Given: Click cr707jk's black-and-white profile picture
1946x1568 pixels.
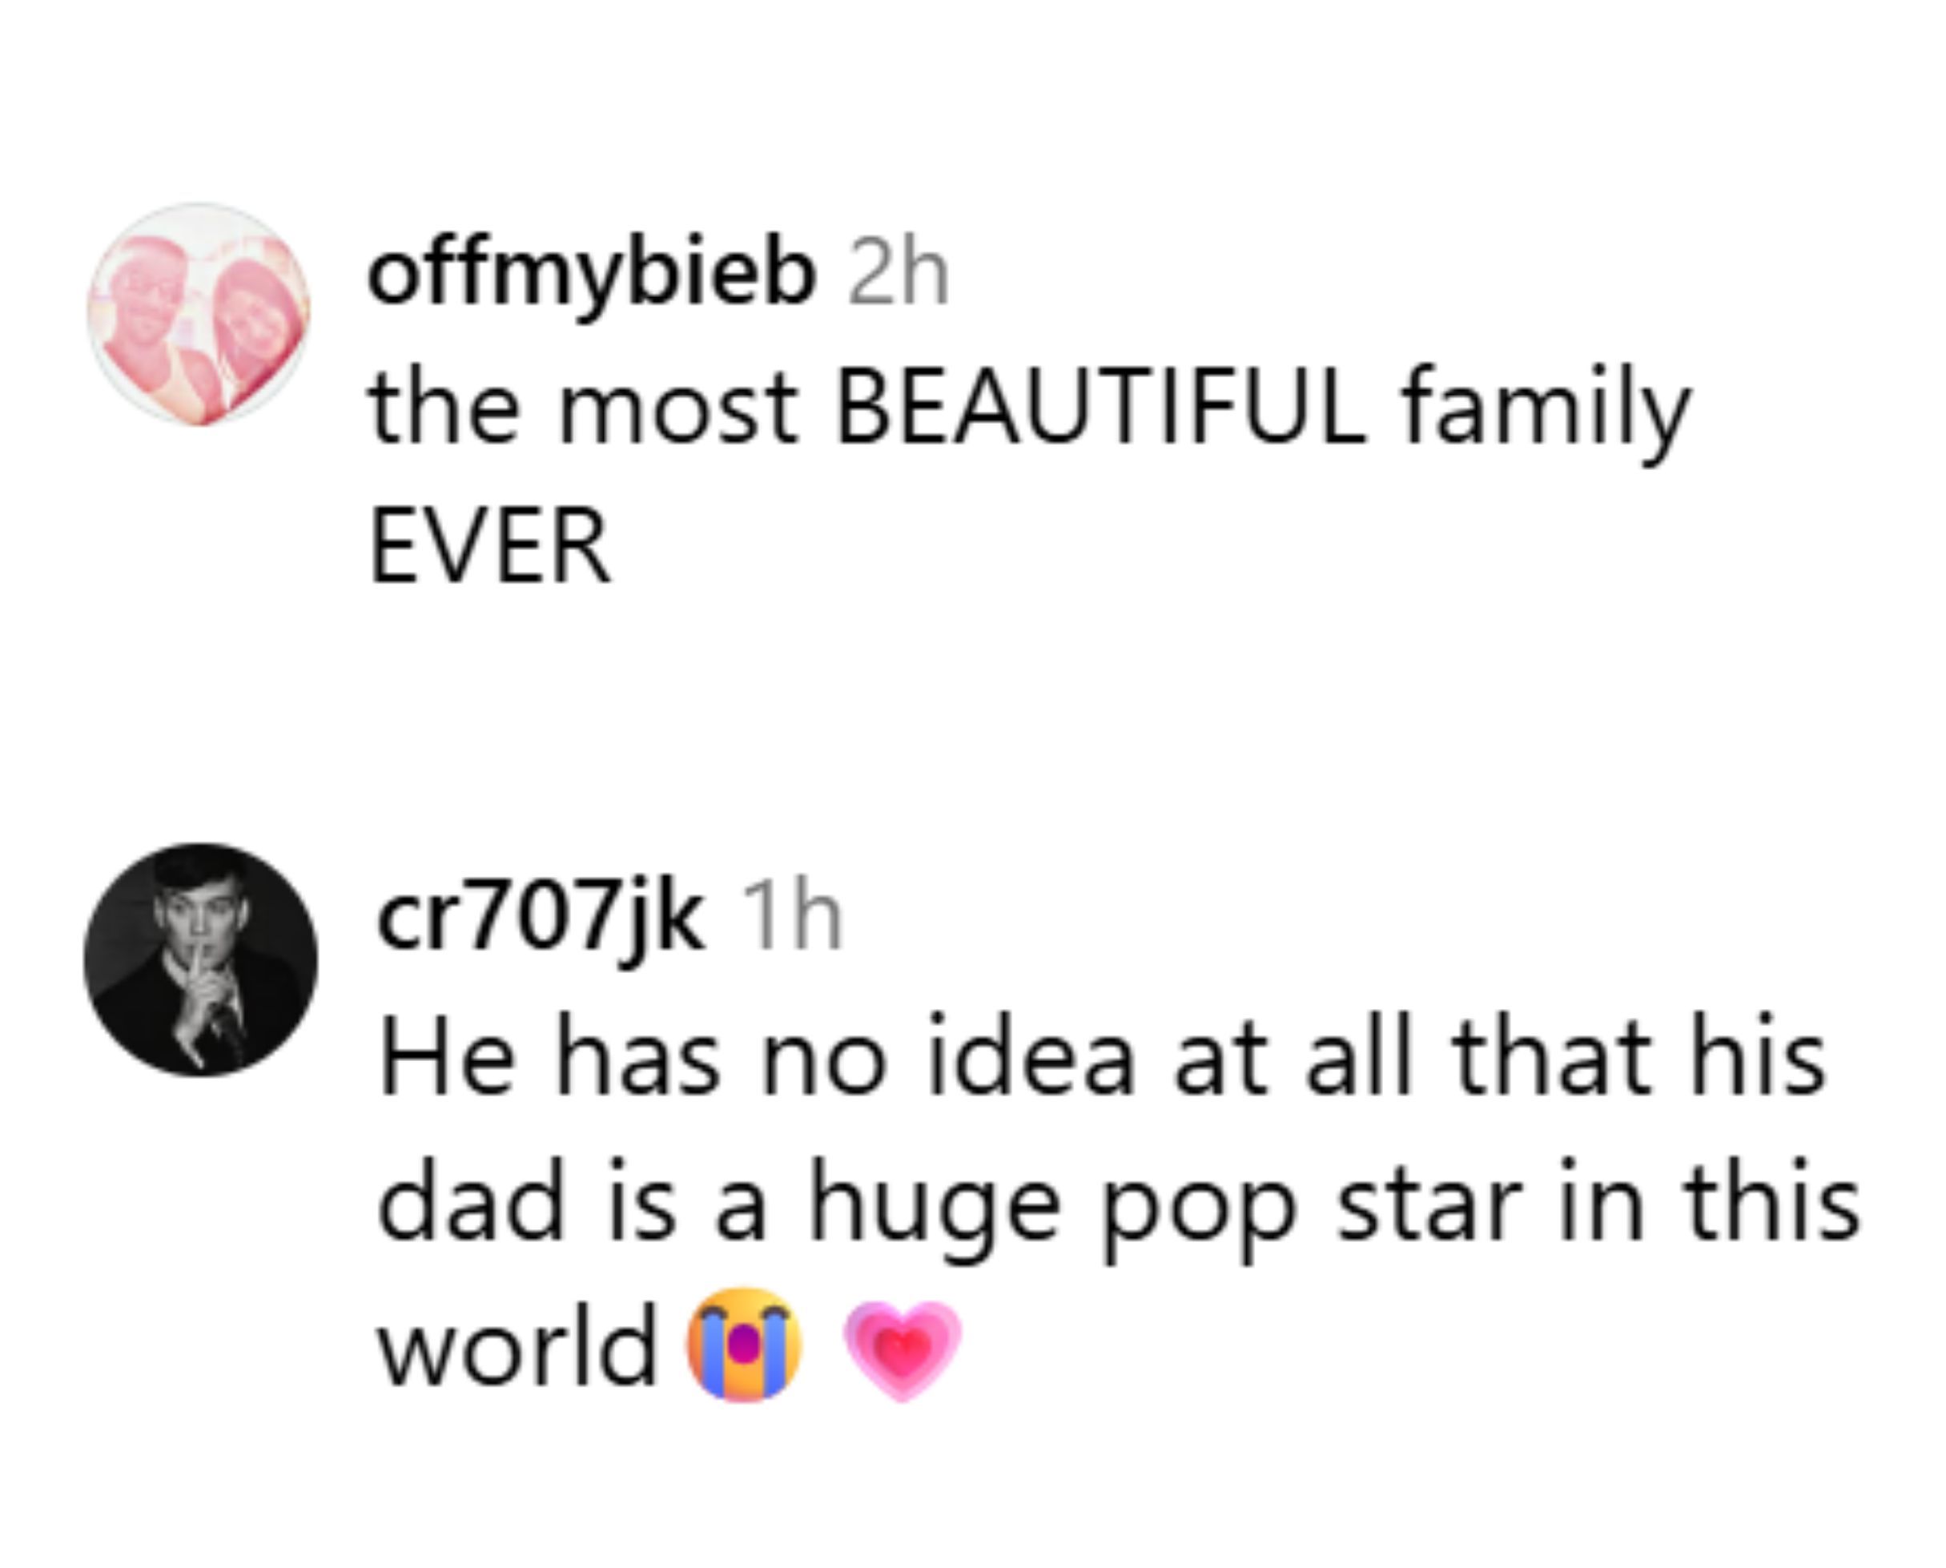Looking at the screenshot, I should (200, 959).
